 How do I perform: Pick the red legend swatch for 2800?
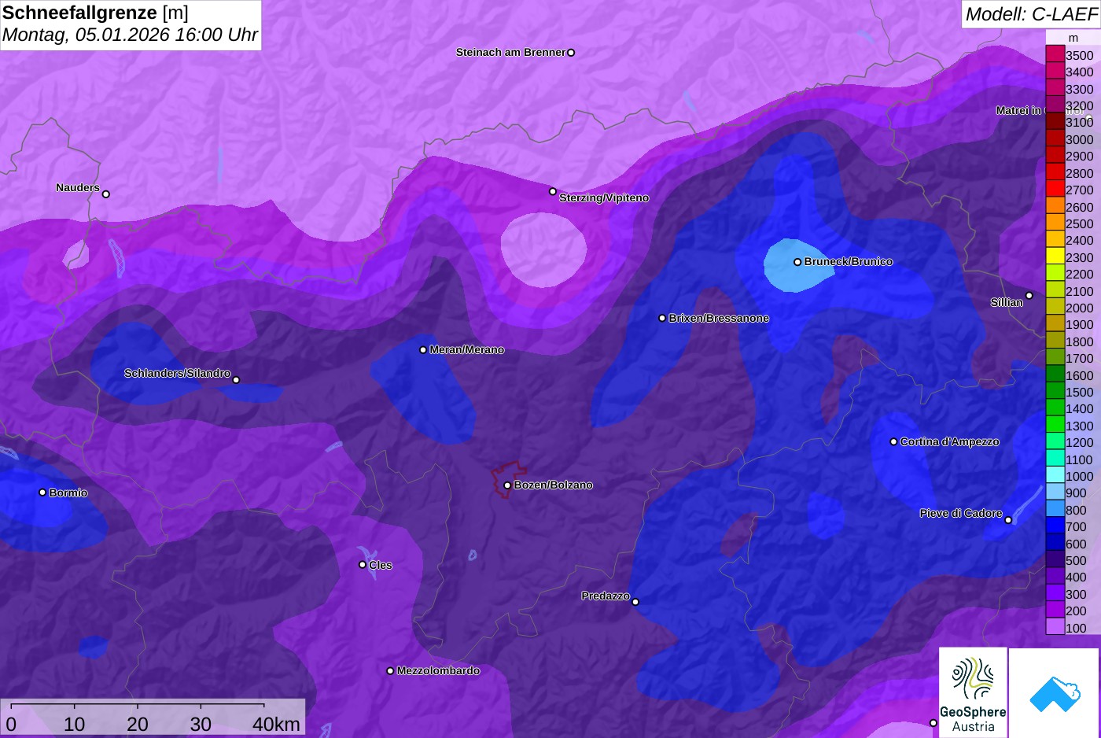click(1055, 172)
